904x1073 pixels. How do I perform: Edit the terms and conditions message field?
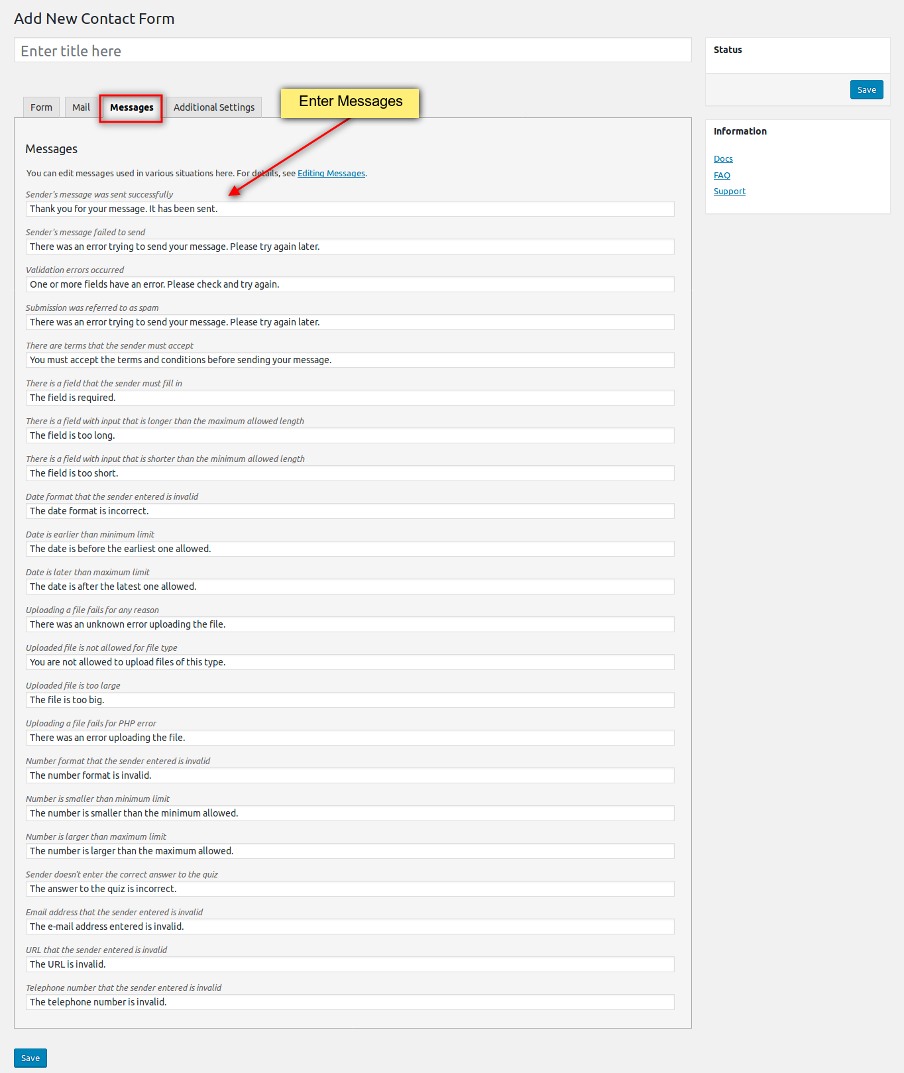(350, 360)
